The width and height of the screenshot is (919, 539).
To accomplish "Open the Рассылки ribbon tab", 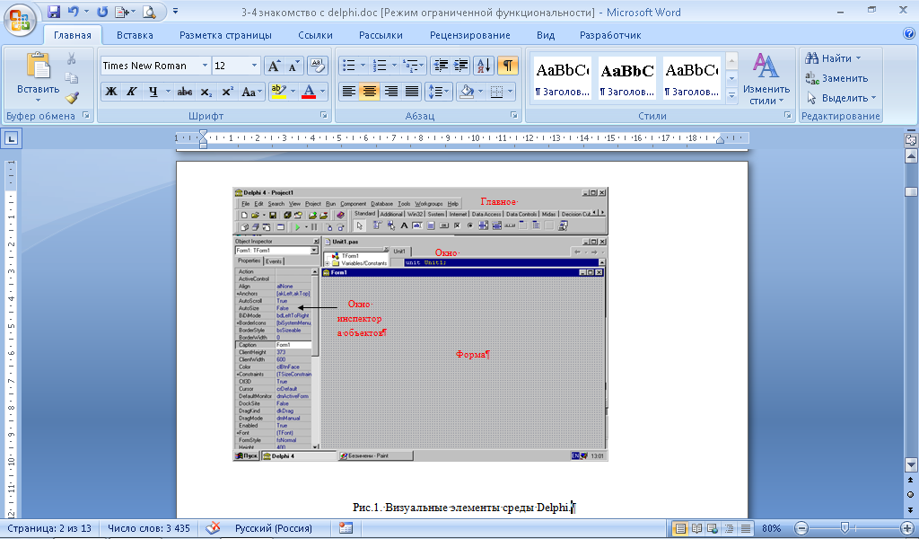I will coord(381,35).
